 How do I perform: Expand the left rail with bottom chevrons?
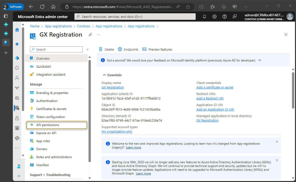(x=19, y=176)
